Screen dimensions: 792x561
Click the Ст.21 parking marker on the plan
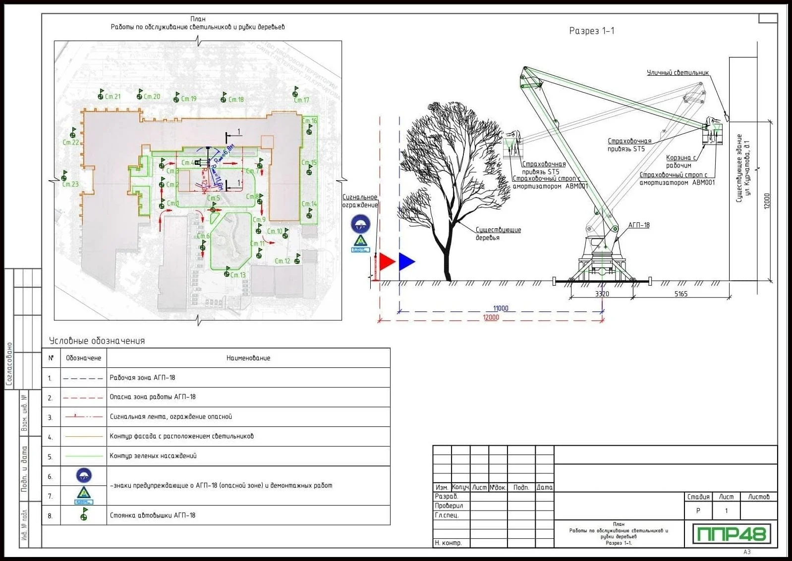pyautogui.click(x=101, y=95)
